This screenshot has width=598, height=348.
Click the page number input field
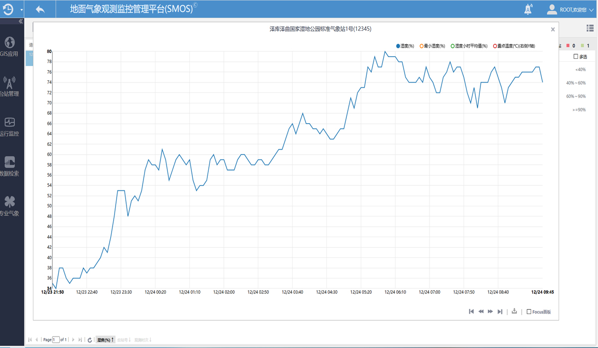[x=56, y=340]
